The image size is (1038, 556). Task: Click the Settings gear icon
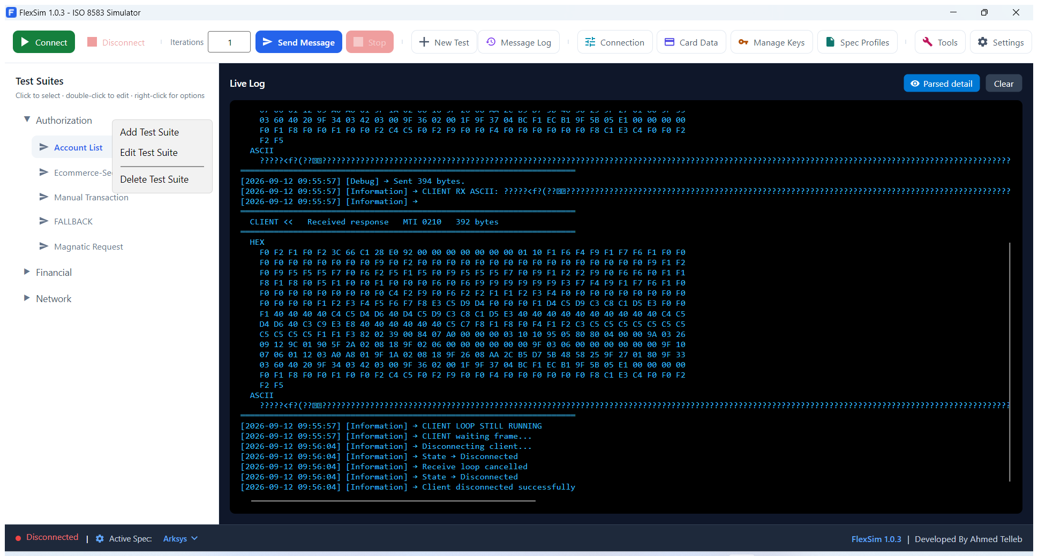tap(982, 42)
